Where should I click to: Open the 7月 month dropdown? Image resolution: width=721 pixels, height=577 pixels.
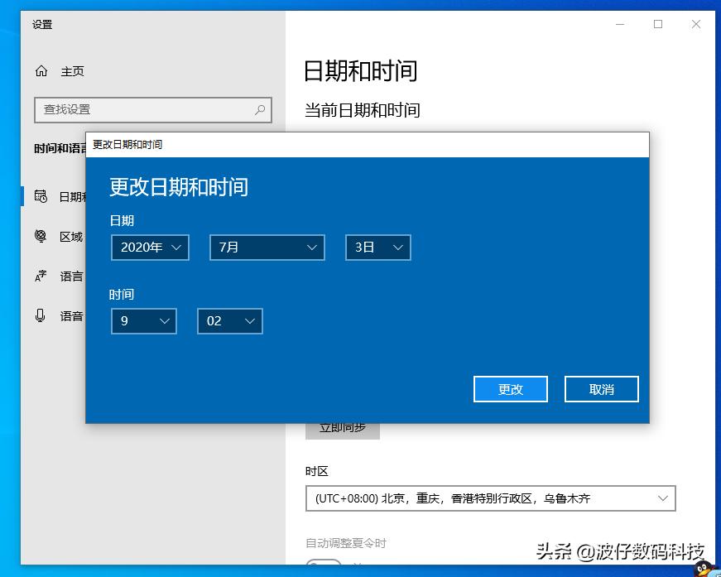click(267, 247)
